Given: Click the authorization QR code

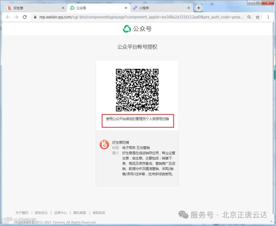Looking at the screenshot, I should coord(137,90).
